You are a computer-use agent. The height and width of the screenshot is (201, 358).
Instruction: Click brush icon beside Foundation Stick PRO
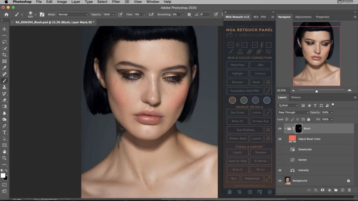pyautogui.click(x=268, y=91)
